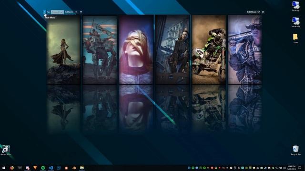This screenshot has width=305, height=171.
Task: Open File Explorer from the taskbar
Action: [82, 168]
